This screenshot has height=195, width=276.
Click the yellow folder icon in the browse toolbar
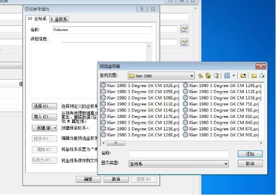click(x=254, y=76)
